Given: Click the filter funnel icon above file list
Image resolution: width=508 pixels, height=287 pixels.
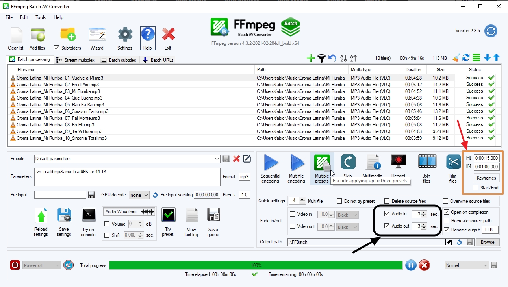Looking at the screenshot, I should (x=322, y=58).
